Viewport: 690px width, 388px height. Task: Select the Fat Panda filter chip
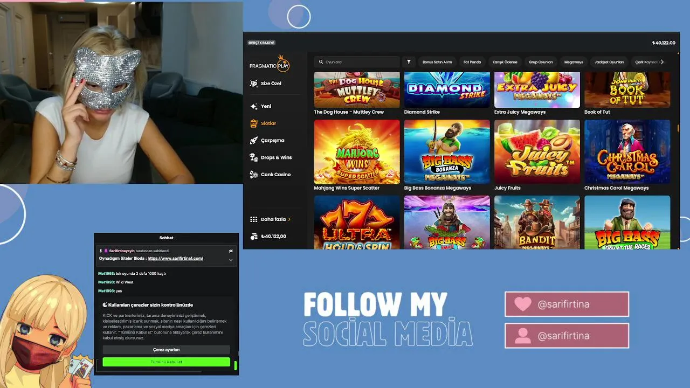472,62
